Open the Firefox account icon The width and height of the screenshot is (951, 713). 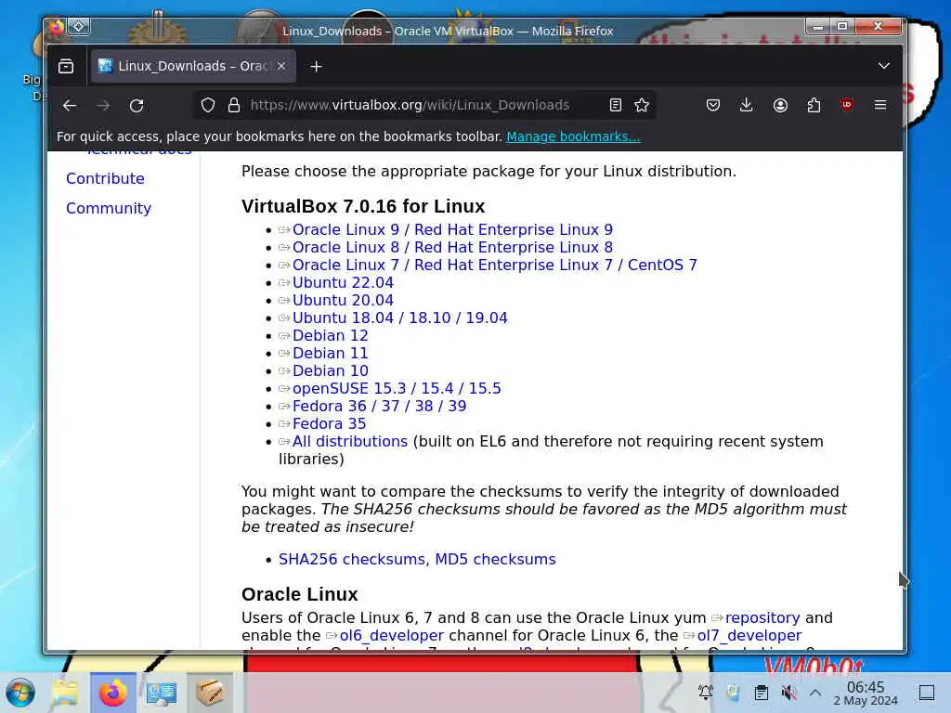click(x=780, y=106)
